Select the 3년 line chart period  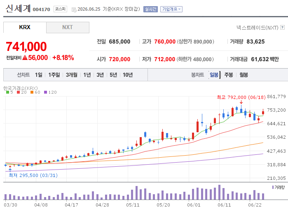coord(100,75)
